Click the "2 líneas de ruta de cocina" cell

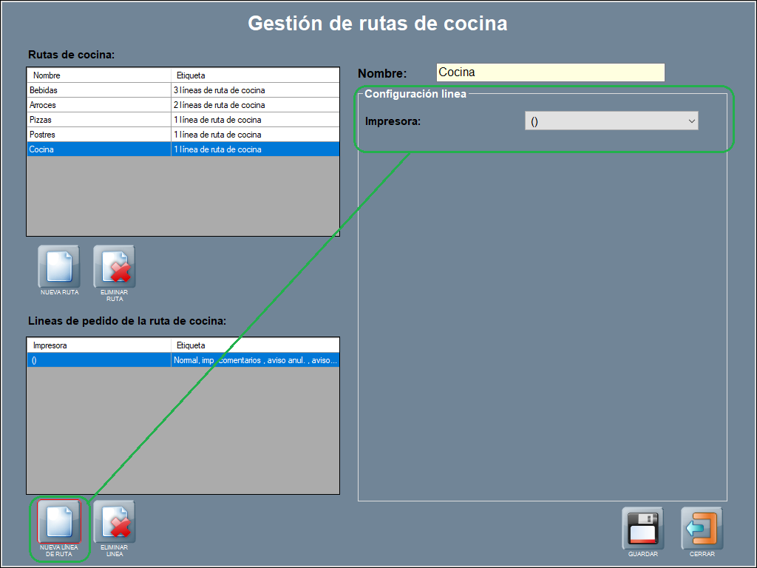pyautogui.click(x=220, y=105)
